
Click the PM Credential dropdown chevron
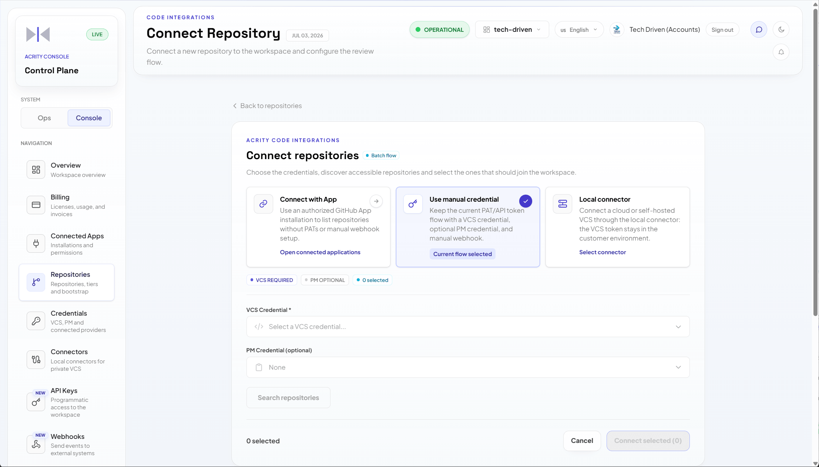point(678,367)
